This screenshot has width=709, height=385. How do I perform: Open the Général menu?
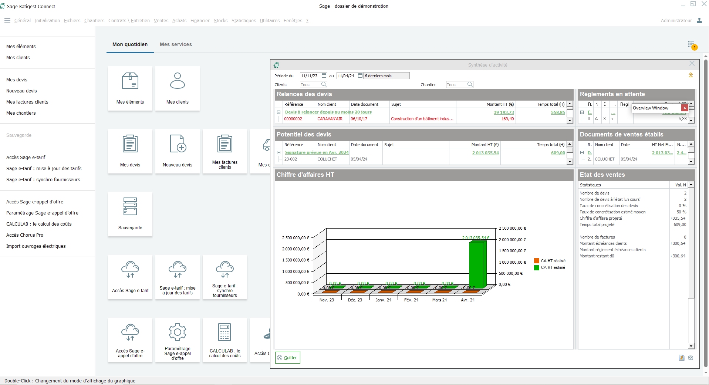23,21
